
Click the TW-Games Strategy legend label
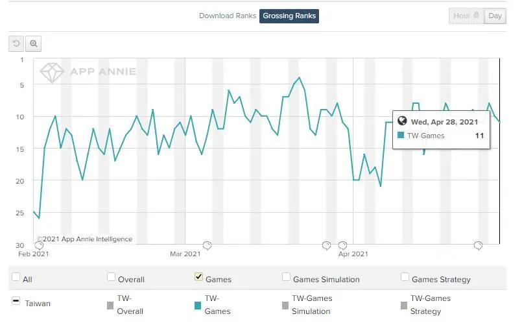point(431,305)
